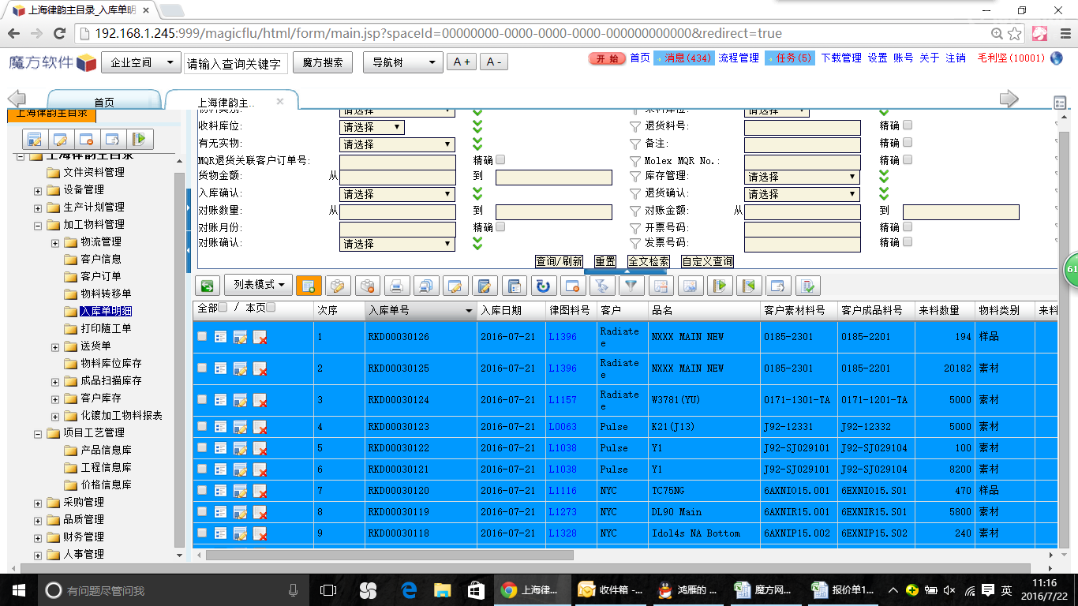This screenshot has width=1078, height=606.
Task: Check the checkbox for row RKD00030125
Action: click(202, 368)
